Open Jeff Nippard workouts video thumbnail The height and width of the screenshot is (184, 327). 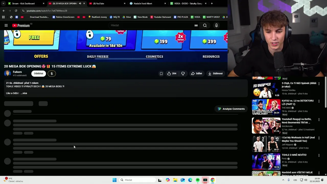click(266, 144)
